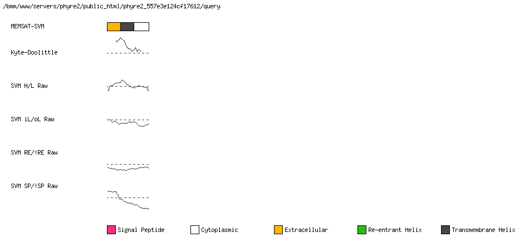Click the pink Signal Peptide legend swatch

(111, 230)
